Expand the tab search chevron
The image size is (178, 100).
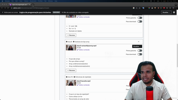tap(176, 5)
